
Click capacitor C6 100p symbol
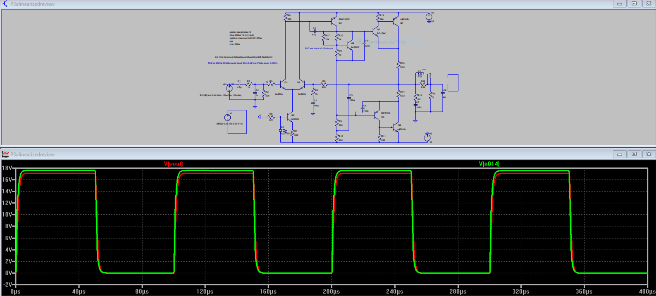pyautogui.click(x=363, y=108)
